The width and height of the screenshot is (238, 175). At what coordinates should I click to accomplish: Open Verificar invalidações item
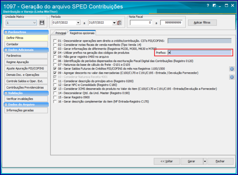[x=26, y=99]
